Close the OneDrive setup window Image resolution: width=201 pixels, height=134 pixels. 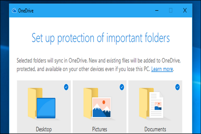point(185,11)
